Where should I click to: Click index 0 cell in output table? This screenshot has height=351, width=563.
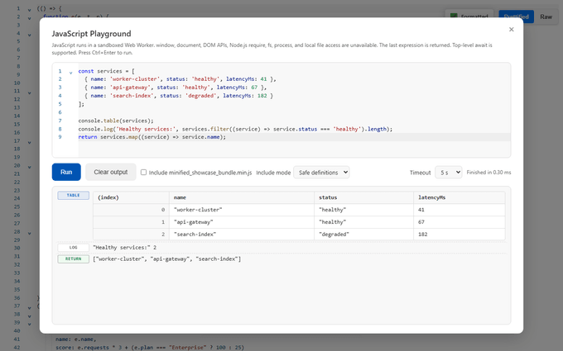pyautogui.click(x=131, y=210)
